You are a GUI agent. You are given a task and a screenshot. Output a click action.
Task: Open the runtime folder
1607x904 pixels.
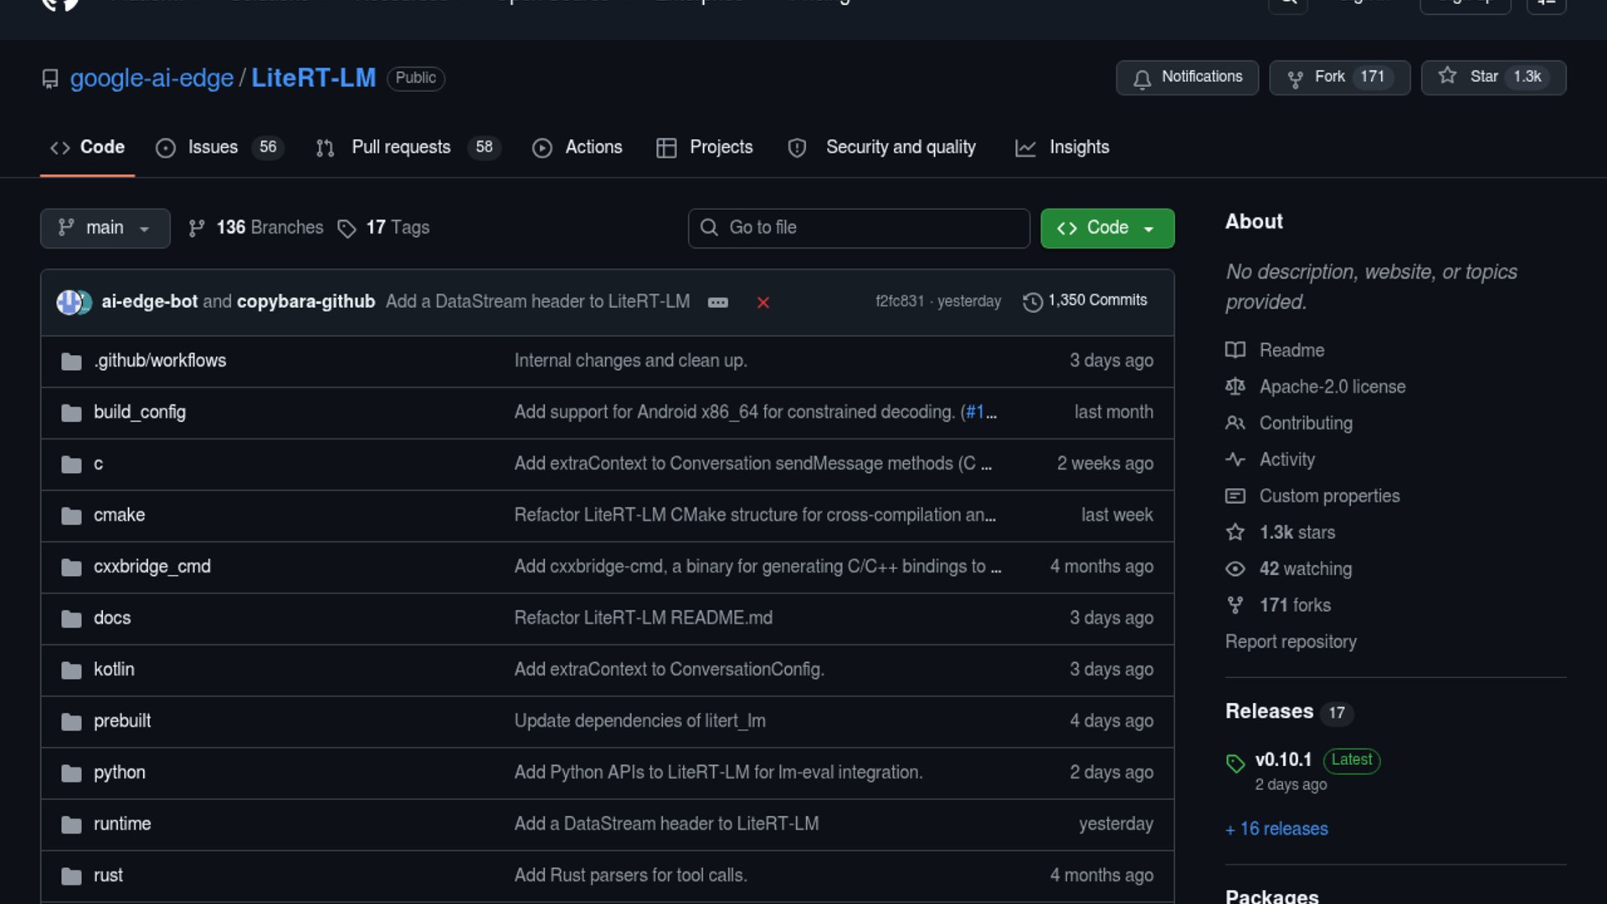tap(122, 824)
